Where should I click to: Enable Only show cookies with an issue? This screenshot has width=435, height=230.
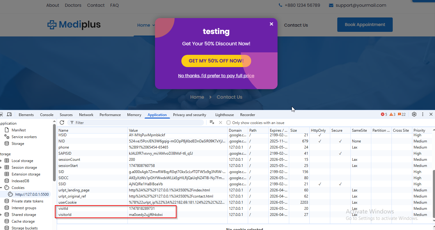point(229,123)
